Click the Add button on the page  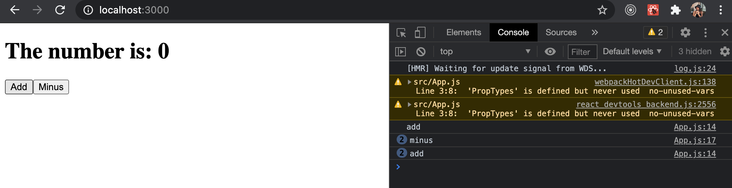(19, 87)
